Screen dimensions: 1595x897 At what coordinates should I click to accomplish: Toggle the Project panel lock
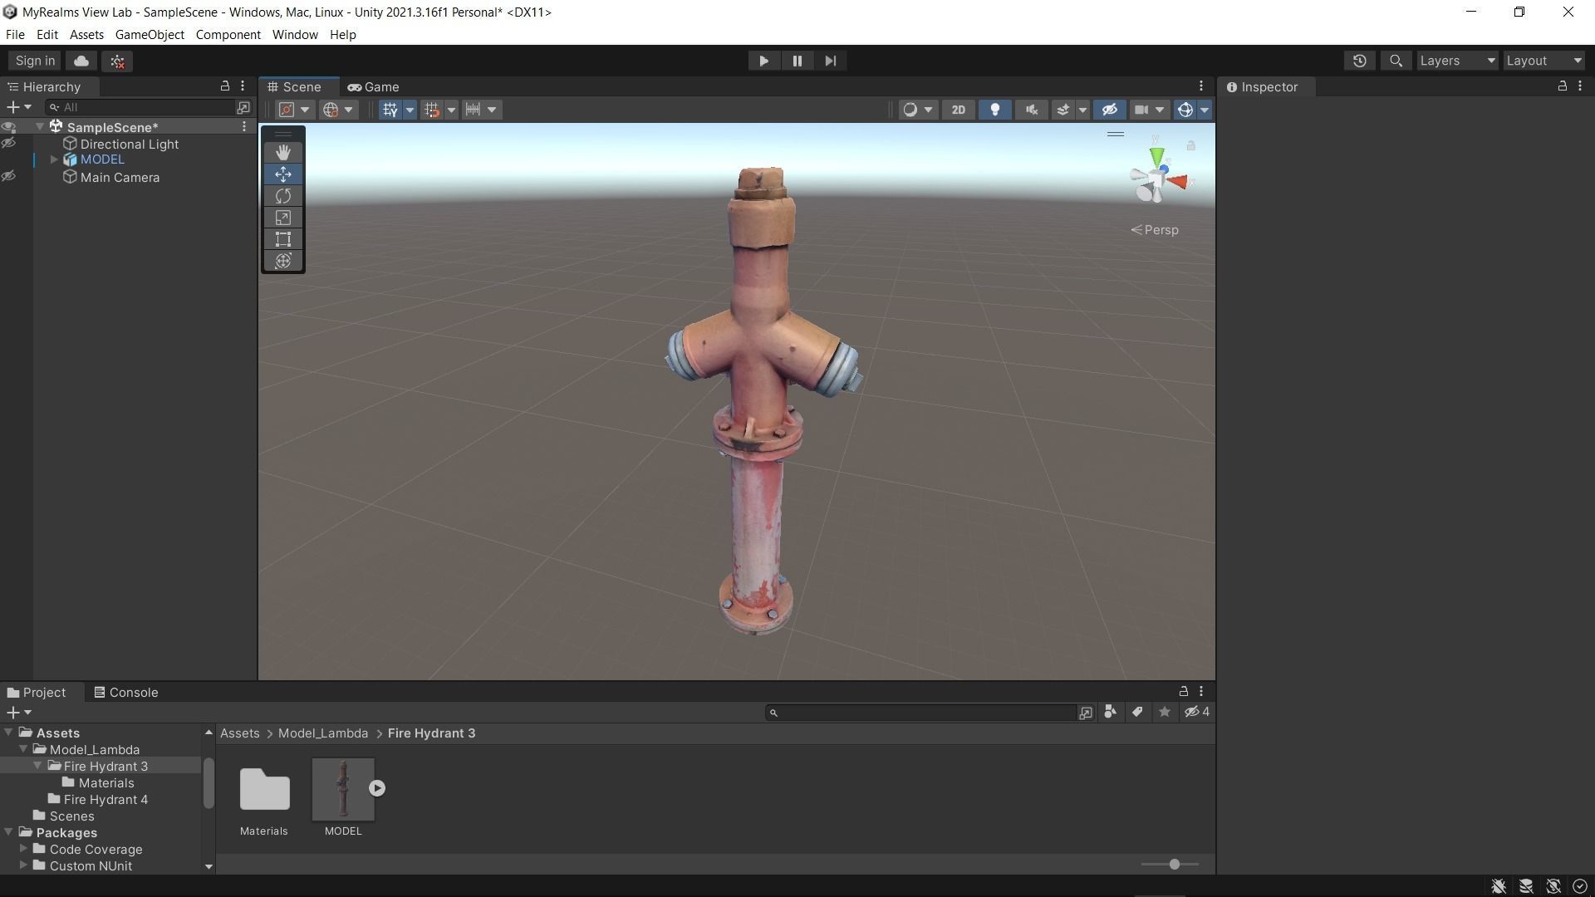point(1183,691)
